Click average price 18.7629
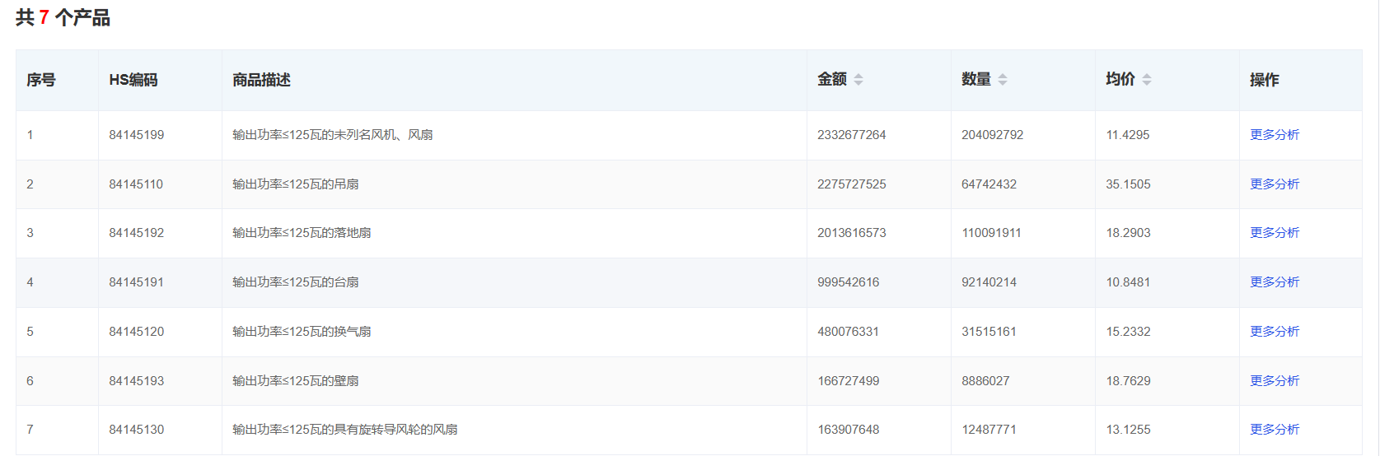 pos(1129,381)
